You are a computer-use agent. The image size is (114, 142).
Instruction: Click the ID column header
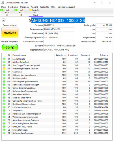click(9, 55)
